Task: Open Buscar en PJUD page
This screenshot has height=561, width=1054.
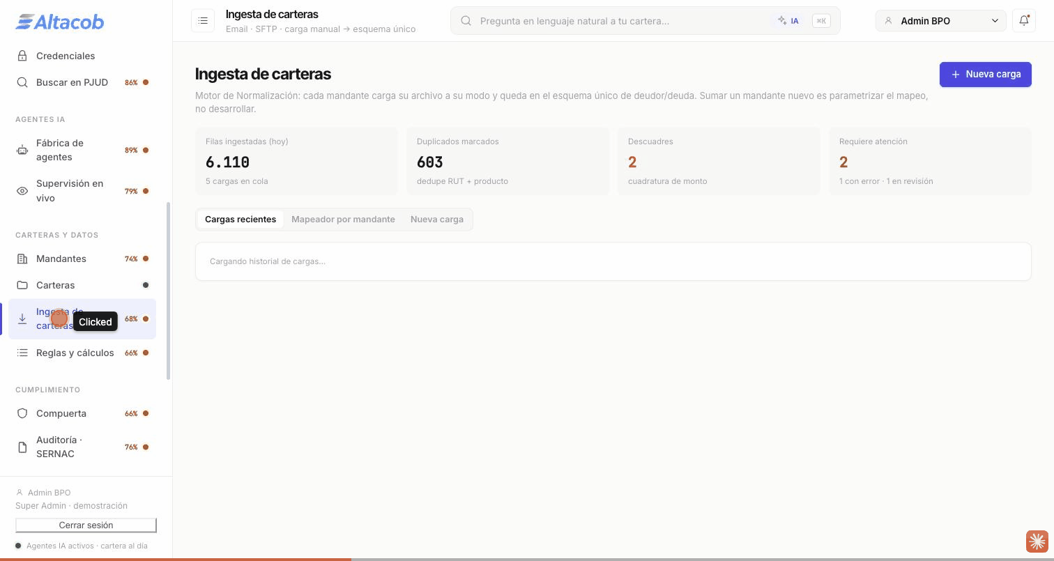Action: coord(82,82)
